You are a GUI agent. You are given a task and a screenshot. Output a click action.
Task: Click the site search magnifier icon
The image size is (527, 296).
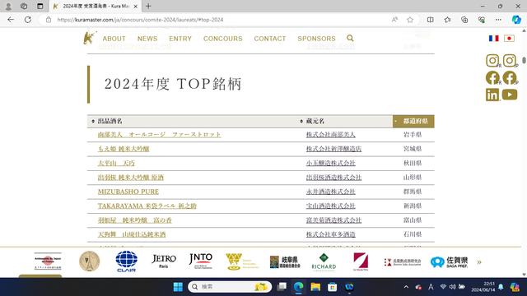[350, 39]
